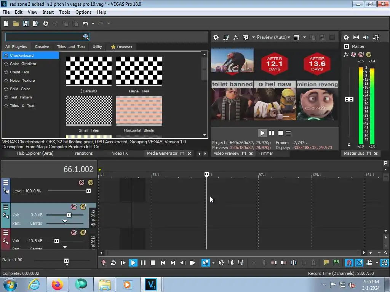Open video preview Project Properties gear
The height and width of the screenshot is (292, 390).
pos(216,37)
